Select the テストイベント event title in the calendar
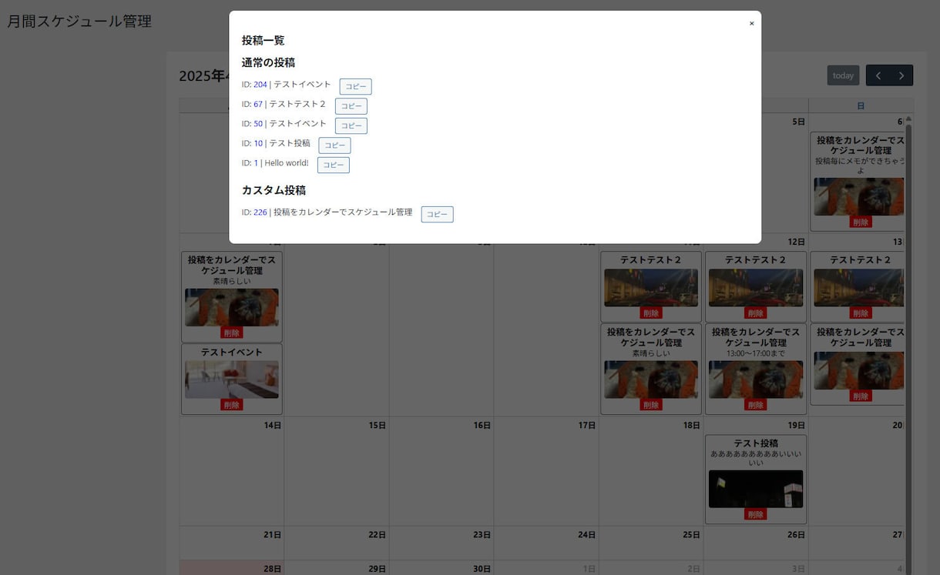The width and height of the screenshot is (940, 575). [231, 352]
